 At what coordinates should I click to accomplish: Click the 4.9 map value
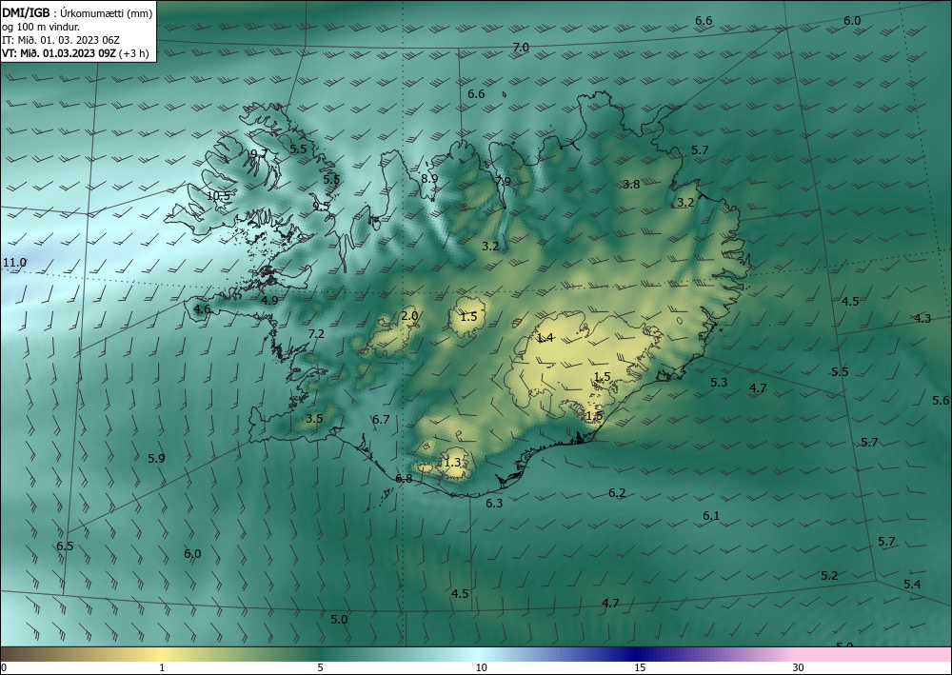click(x=269, y=300)
